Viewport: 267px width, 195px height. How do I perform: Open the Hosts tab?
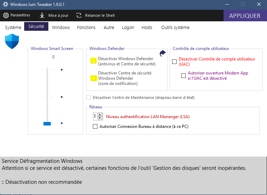[x=147, y=28]
